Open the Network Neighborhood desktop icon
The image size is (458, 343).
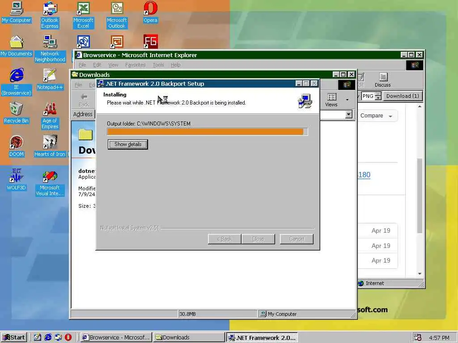click(50, 49)
